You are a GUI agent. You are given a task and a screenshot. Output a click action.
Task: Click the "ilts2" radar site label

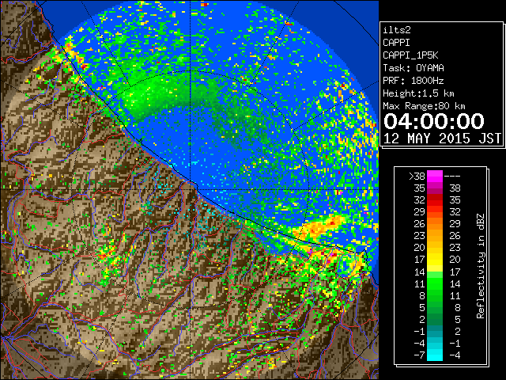[x=397, y=30]
